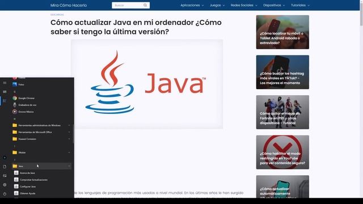Click the search magnifier icon on website
This screenshot has height=204, width=363.
(145, 5)
